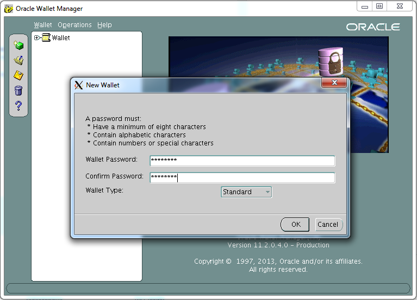Click the ORACLE logo text
Image resolution: width=417 pixels, height=300 pixels.
pos(373,27)
